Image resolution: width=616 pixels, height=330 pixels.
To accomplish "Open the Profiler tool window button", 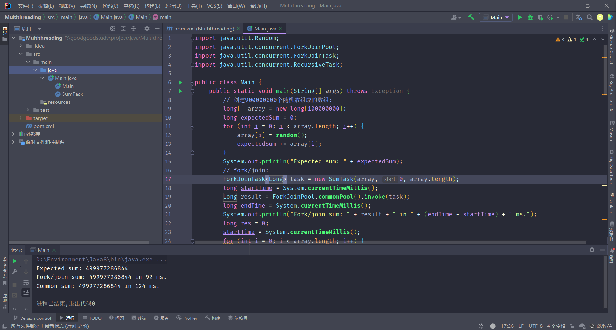I will point(187,318).
